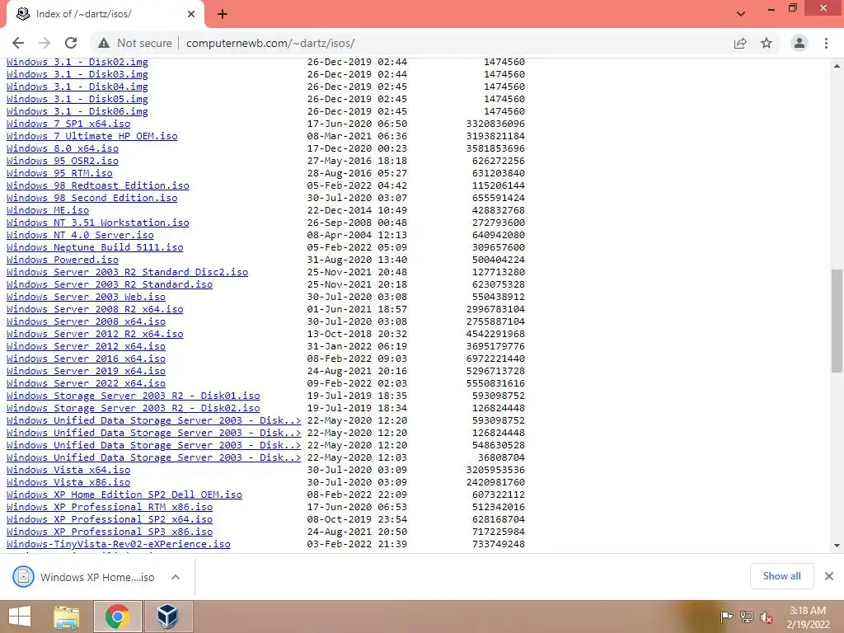Open Unified Data Storage Server link sized 36808704

pyautogui.click(x=154, y=458)
